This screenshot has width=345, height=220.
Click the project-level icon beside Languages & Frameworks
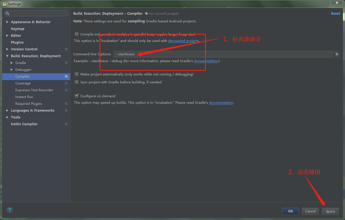[66, 111]
